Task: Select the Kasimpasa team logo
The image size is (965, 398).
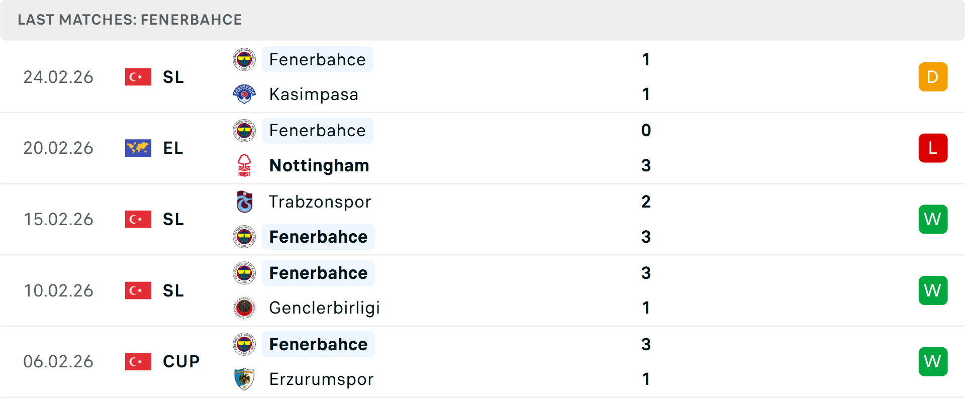Action: coord(244,94)
